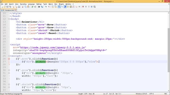Click the Open file toolbar icon
The height and width of the screenshot is (95, 170).
click(5, 7)
